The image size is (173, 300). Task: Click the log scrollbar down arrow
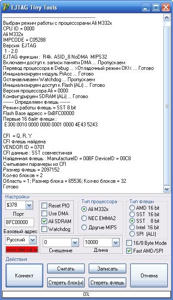[167, 189]
